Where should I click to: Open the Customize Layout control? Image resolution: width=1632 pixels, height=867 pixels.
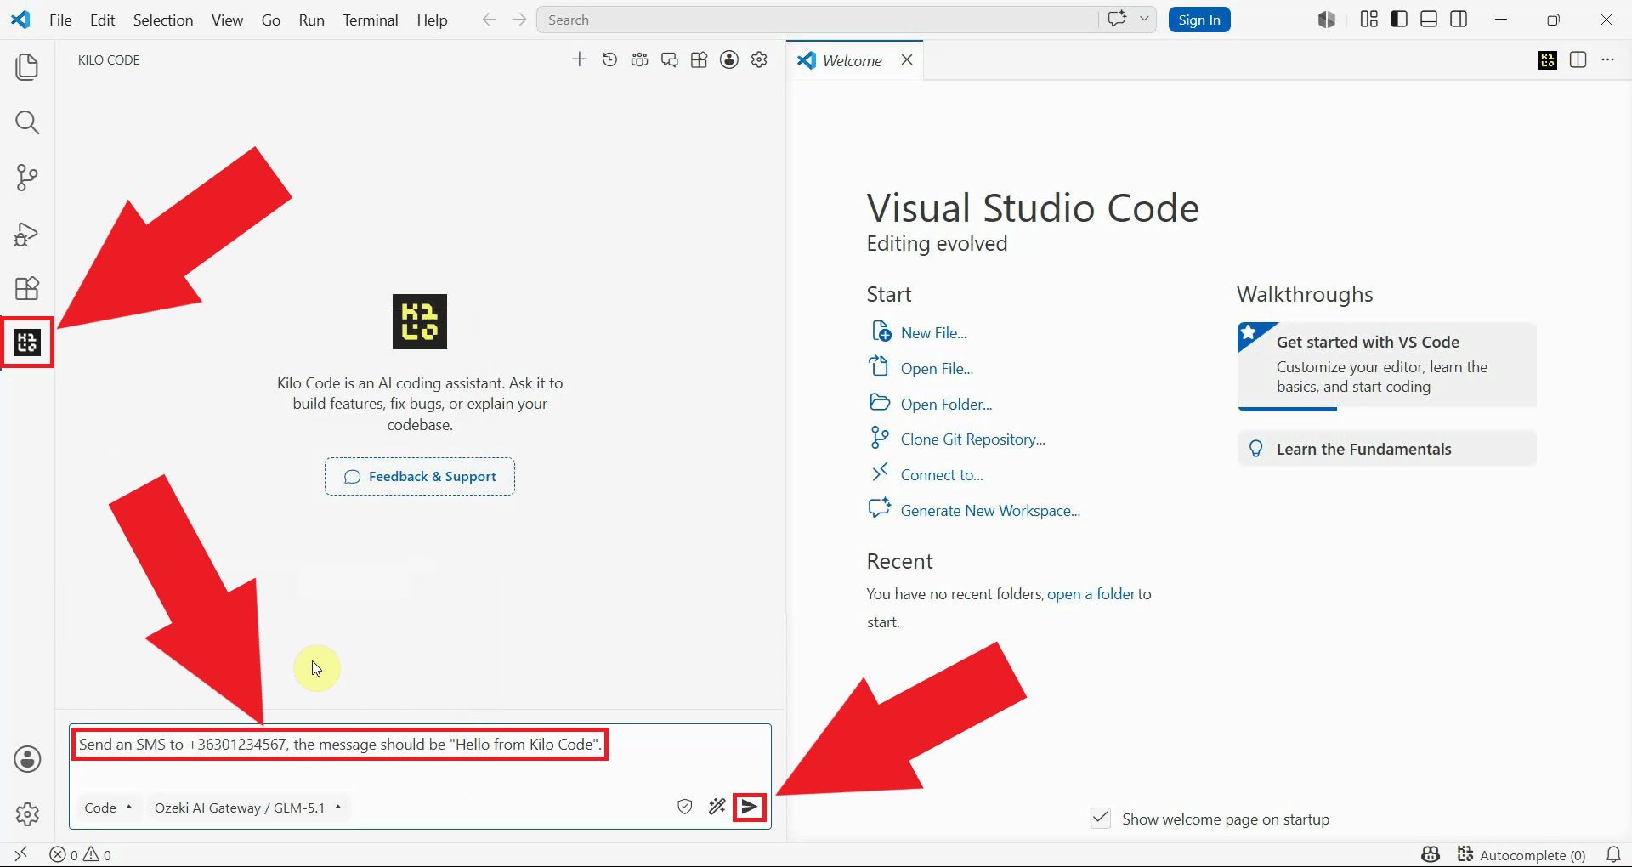pos(1369,20)
